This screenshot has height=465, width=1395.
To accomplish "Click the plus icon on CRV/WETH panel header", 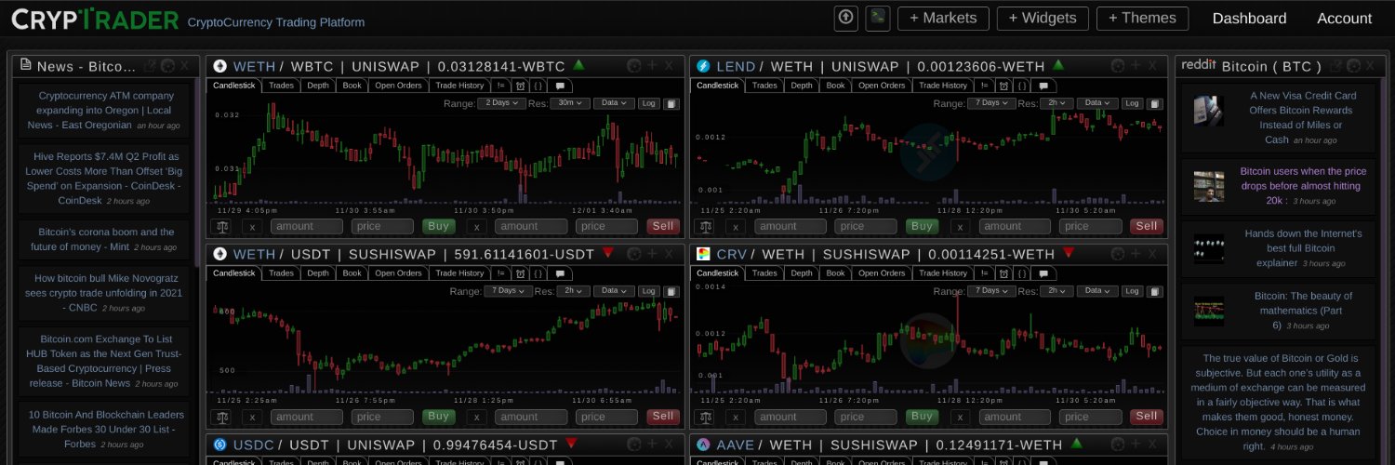I will [1136, 254].
